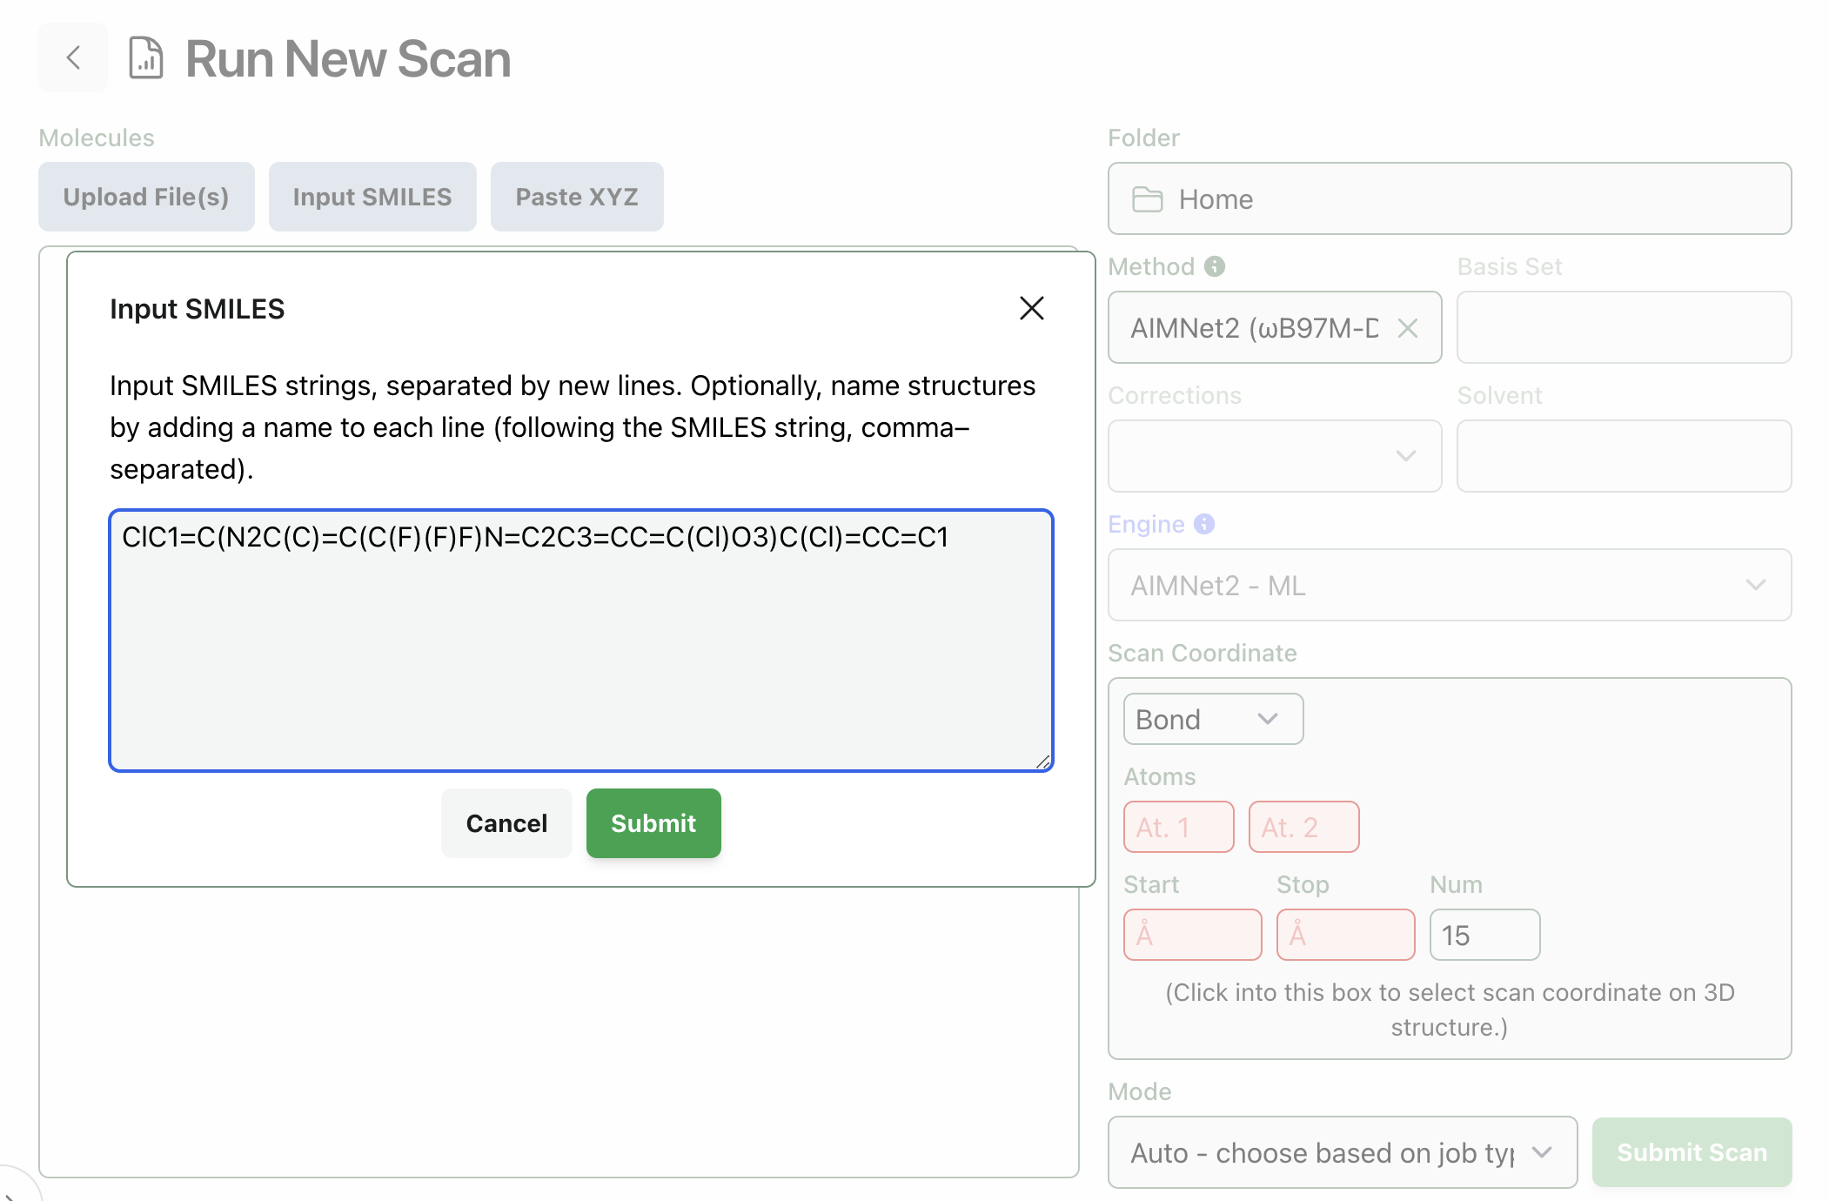Screen dimensions: 1829x1201
Task: Go back using the left chevron
Action: click(73, 58)
